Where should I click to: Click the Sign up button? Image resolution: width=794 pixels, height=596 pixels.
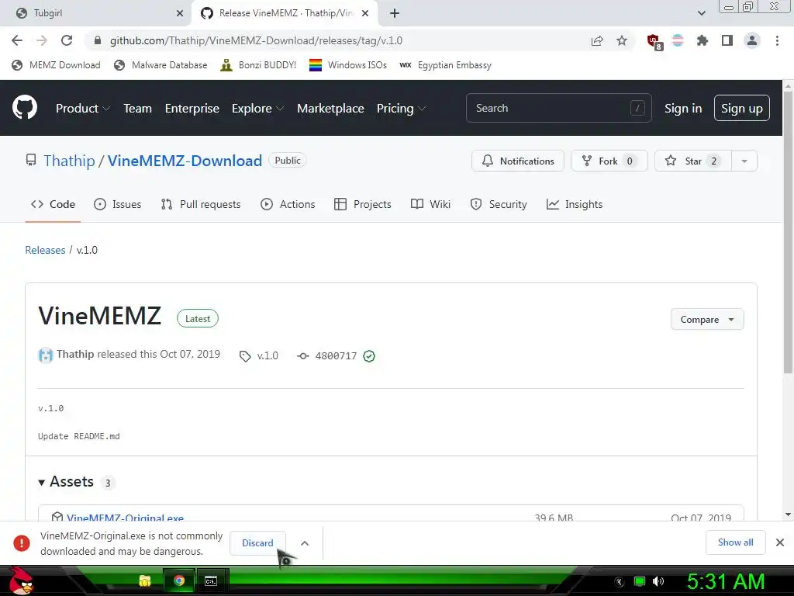pos(742,108)
